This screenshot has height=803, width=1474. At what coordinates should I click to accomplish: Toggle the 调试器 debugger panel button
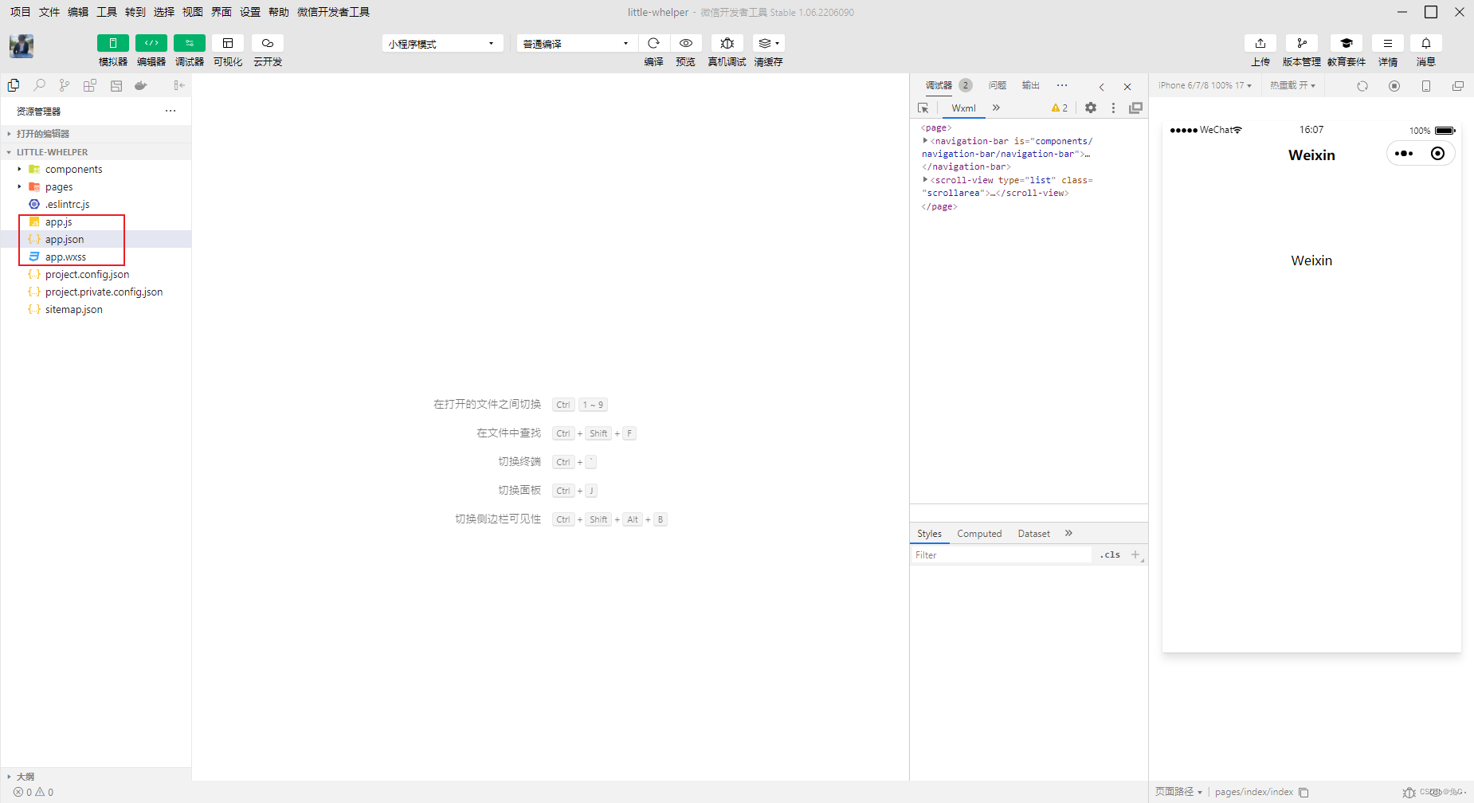189,43
